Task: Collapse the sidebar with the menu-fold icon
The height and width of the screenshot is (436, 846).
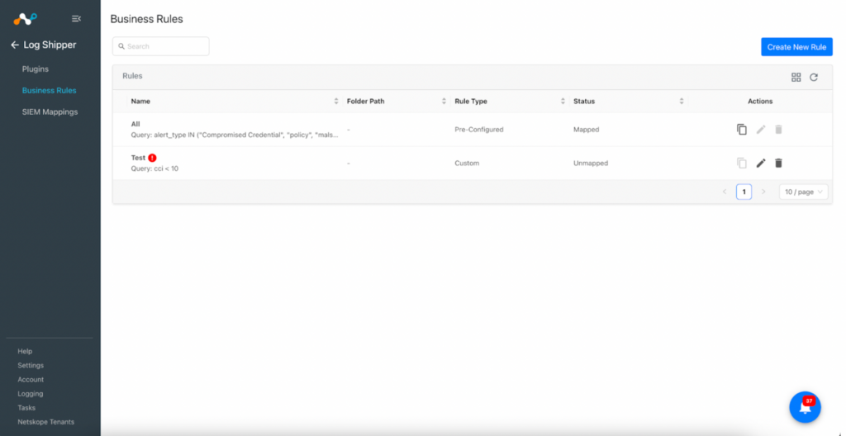Action: (x=77, y=19)
